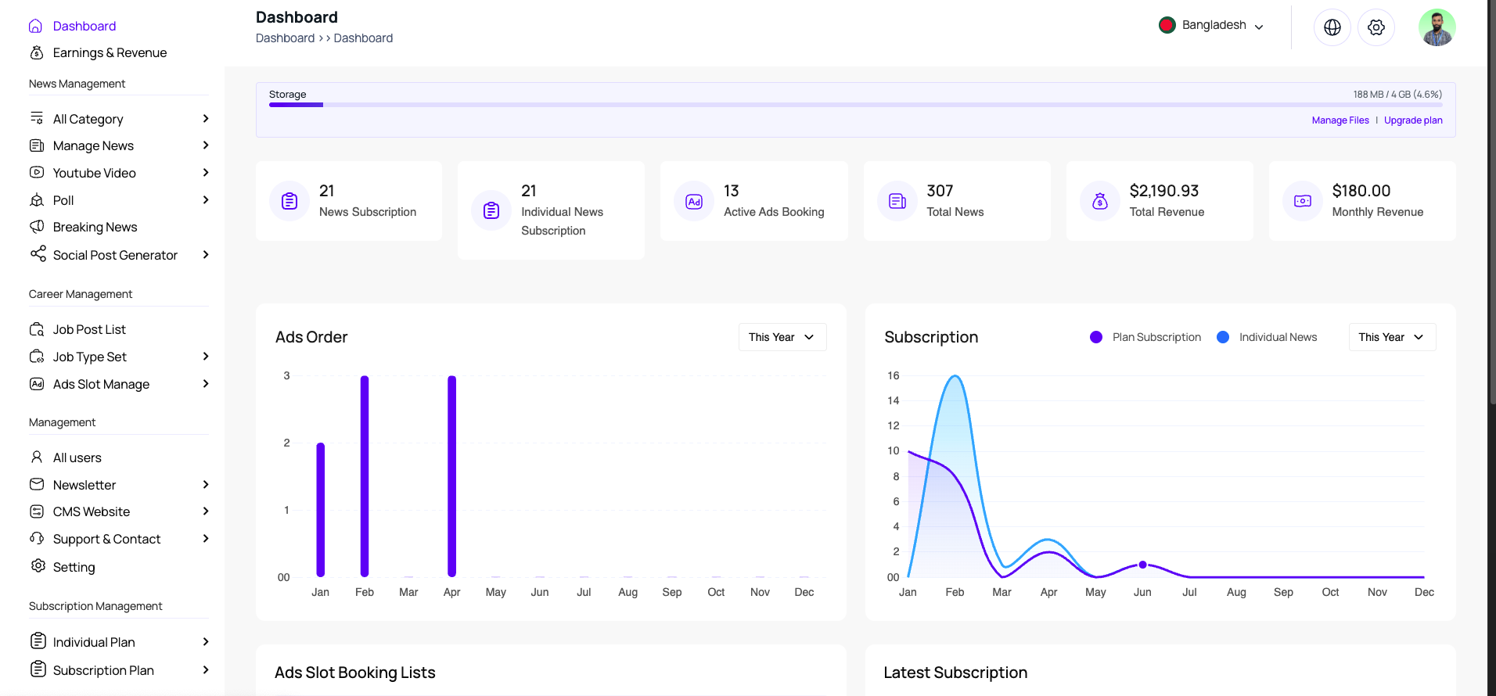Toggle Individual News legend series

[1267, 337]
